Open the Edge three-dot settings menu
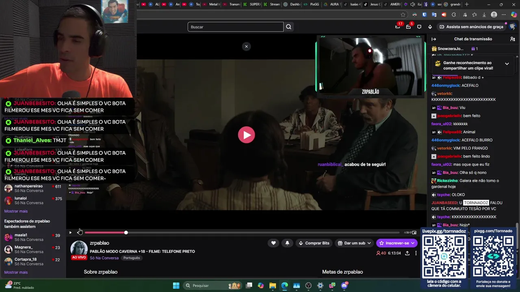Screen dimensions: 520x292 coord(504,15)
